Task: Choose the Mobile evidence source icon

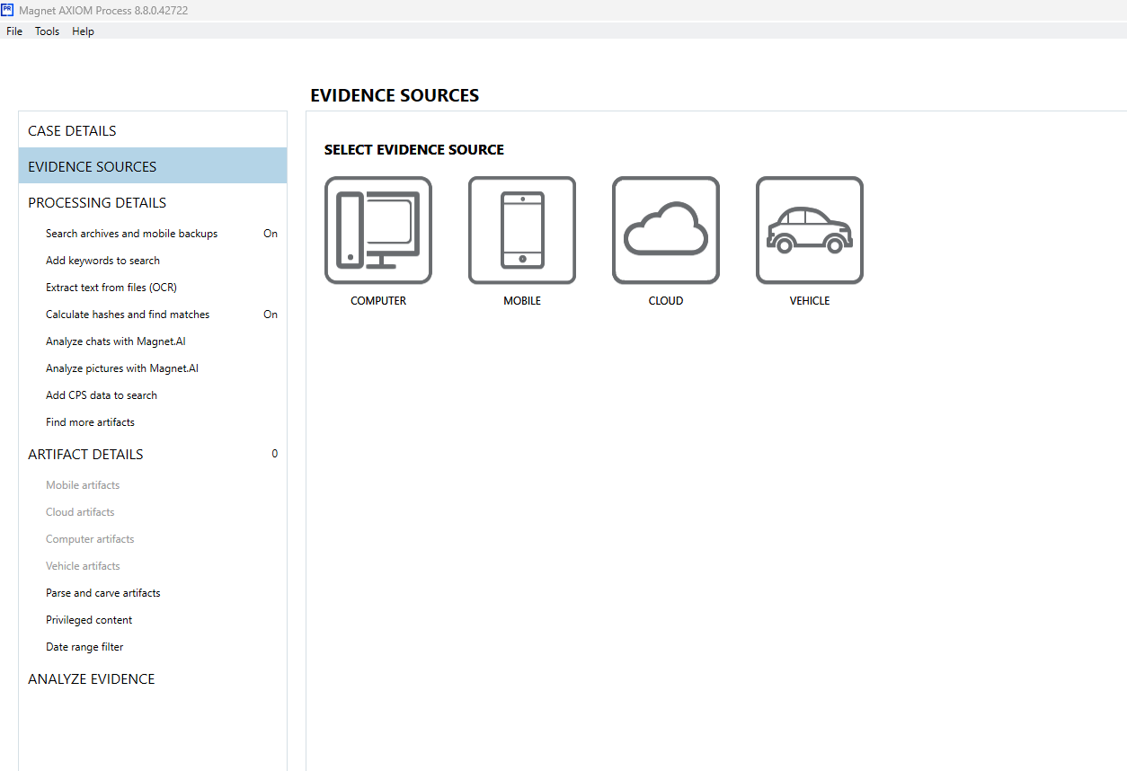Action: (521, 231)
